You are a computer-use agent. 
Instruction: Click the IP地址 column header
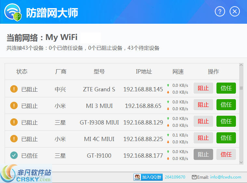pyautogui.click(x=144, y=72)
